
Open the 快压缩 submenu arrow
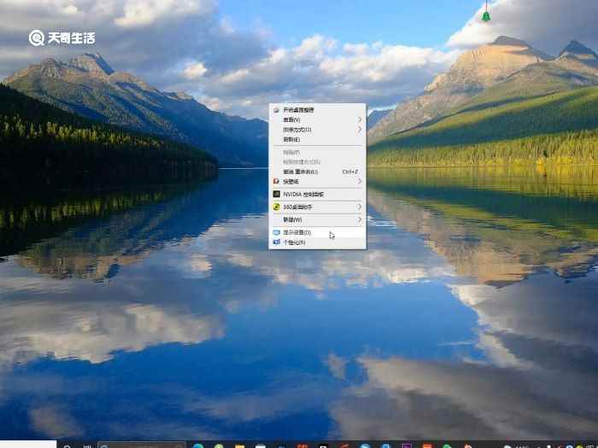(x=360, y=181)
